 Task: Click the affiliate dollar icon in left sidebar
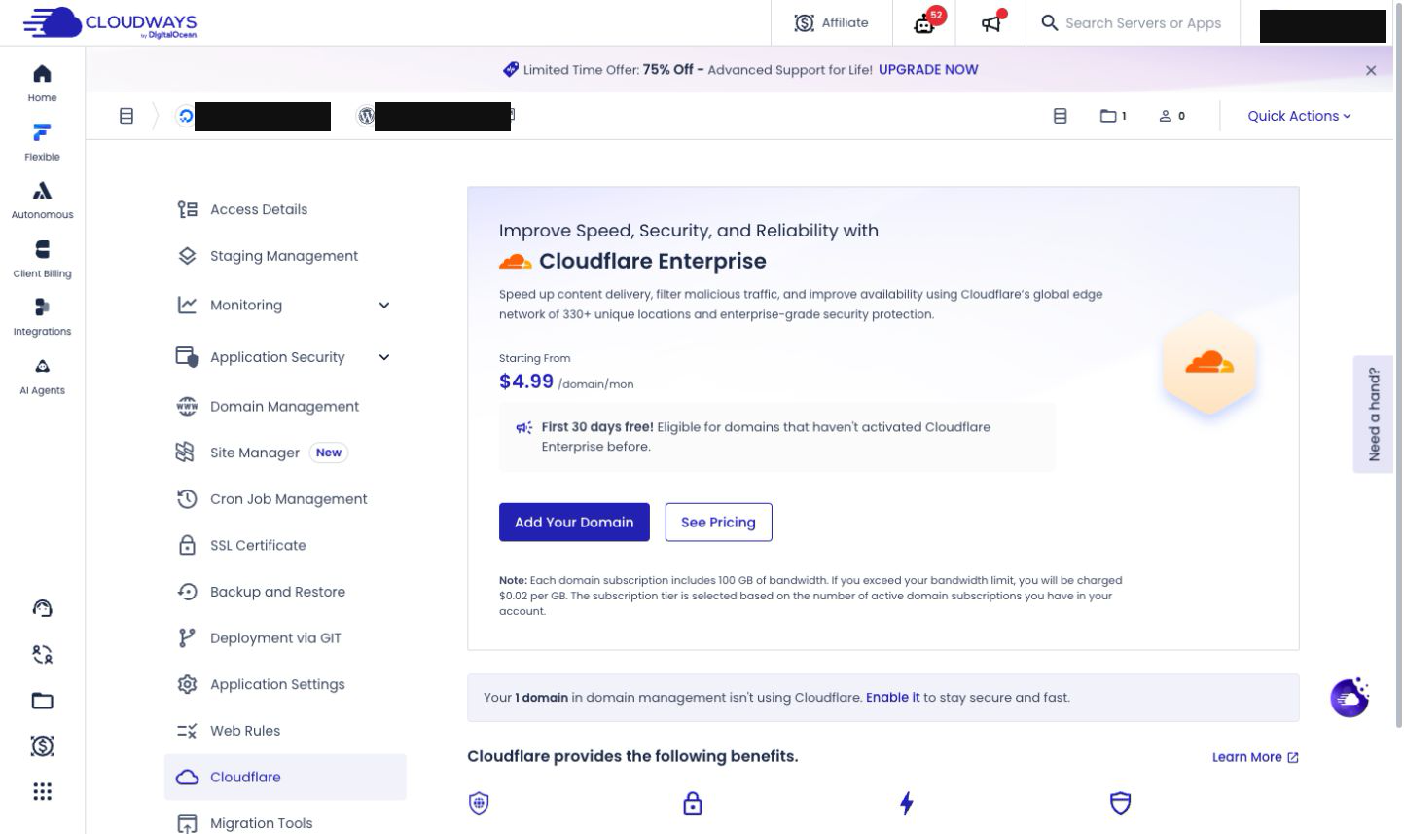[x=42, y=746]
